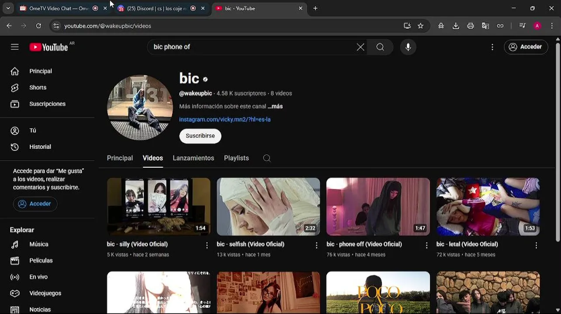
Task: Reload the current page
Action: pos(38,26)
